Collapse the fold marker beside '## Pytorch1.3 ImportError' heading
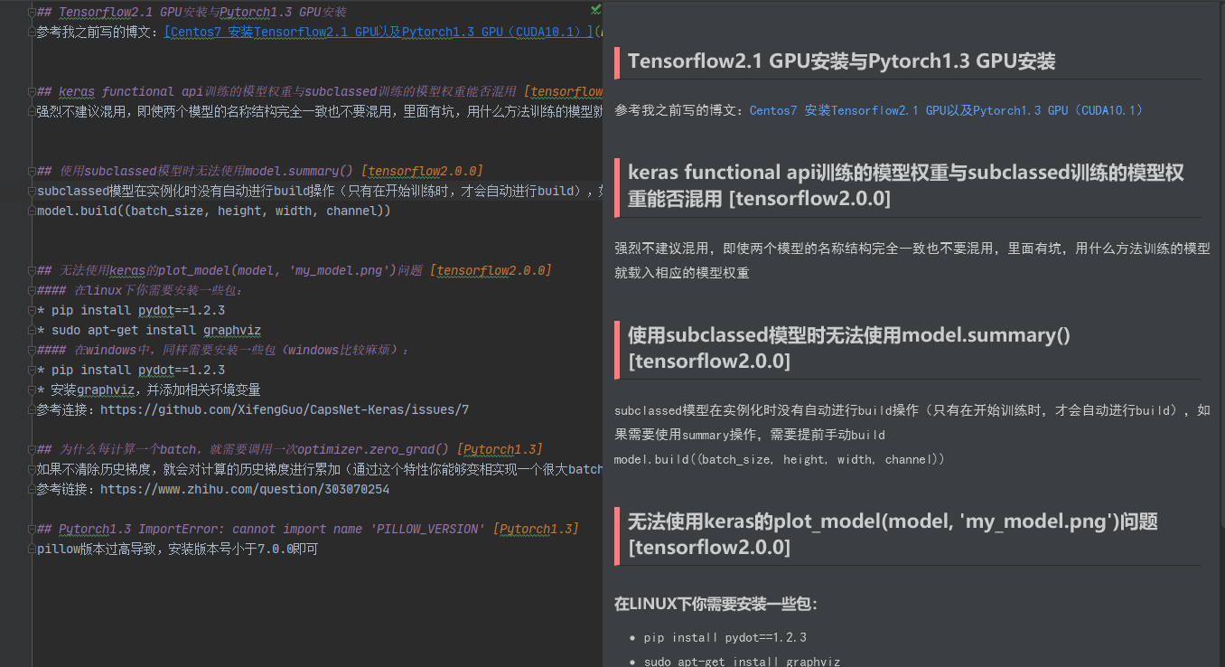 pyautogui.click(x=33, y=530)
